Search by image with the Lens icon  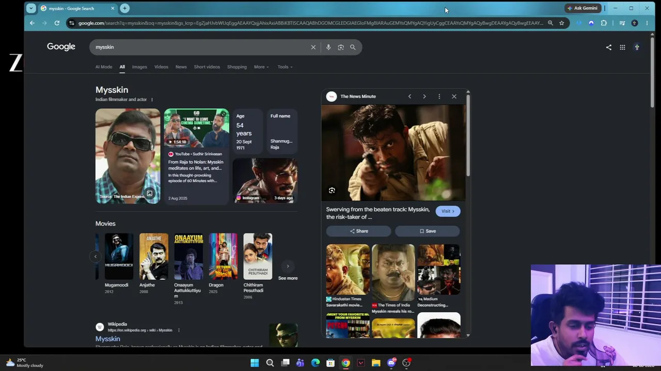point(341,47)
